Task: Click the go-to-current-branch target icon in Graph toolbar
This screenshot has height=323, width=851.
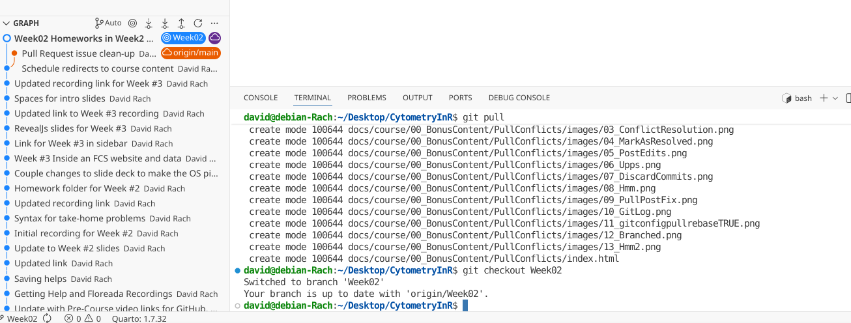Action: (x=132, y=23)
